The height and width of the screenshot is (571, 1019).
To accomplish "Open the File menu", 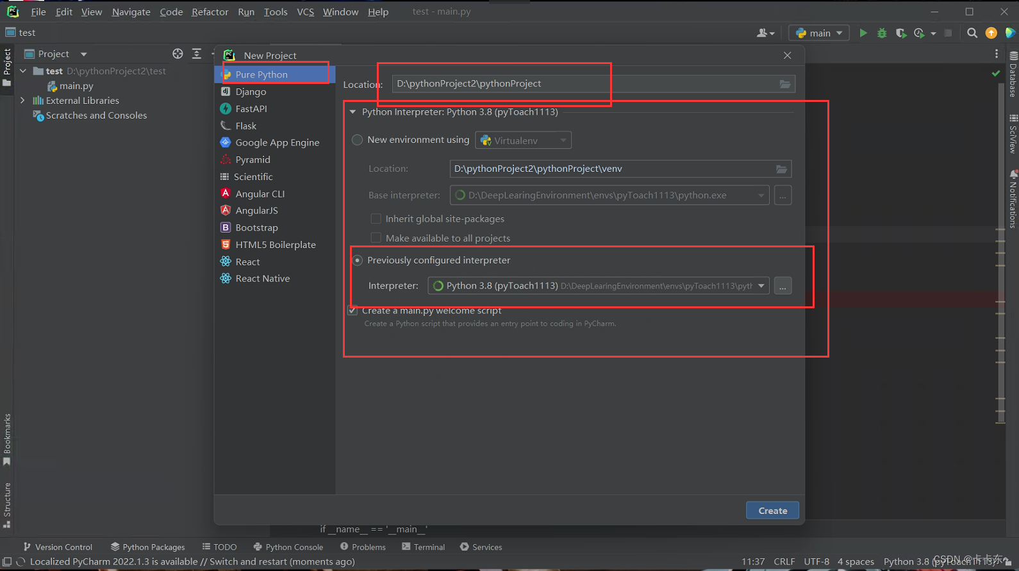I will pyautogui.click(x=38, y=12).
